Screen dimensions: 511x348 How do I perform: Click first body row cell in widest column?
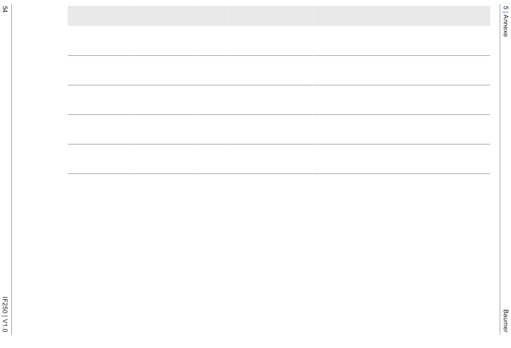pos(401,41)
